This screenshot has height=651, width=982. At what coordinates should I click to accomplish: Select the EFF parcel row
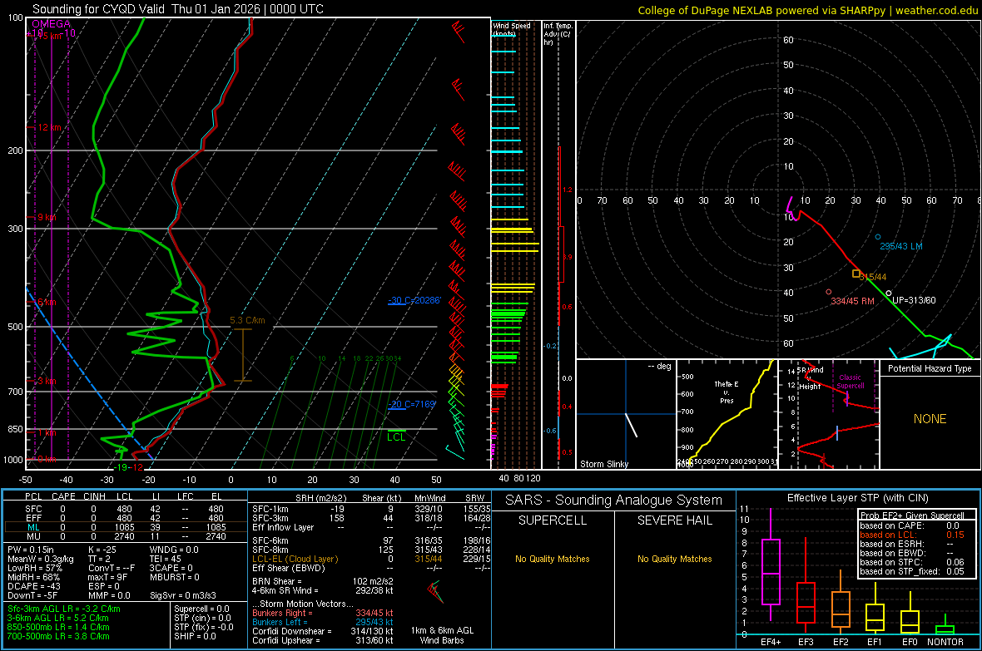pyautogui.click(x=125, y=518)
